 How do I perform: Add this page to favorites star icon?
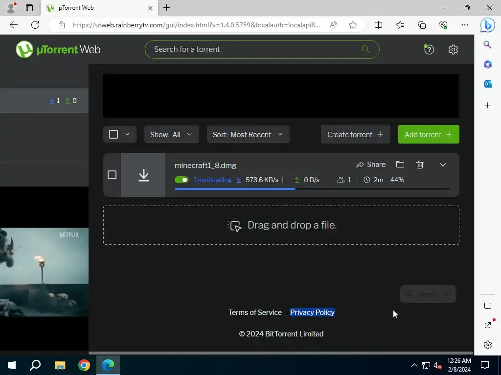[x=353, y=25]
